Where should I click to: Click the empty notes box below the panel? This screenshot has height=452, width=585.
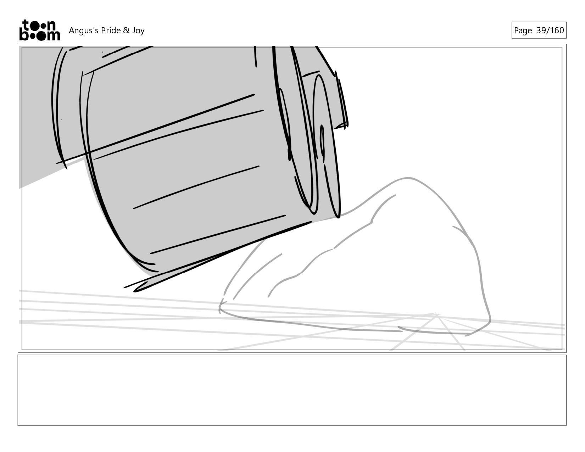point(292,390)
